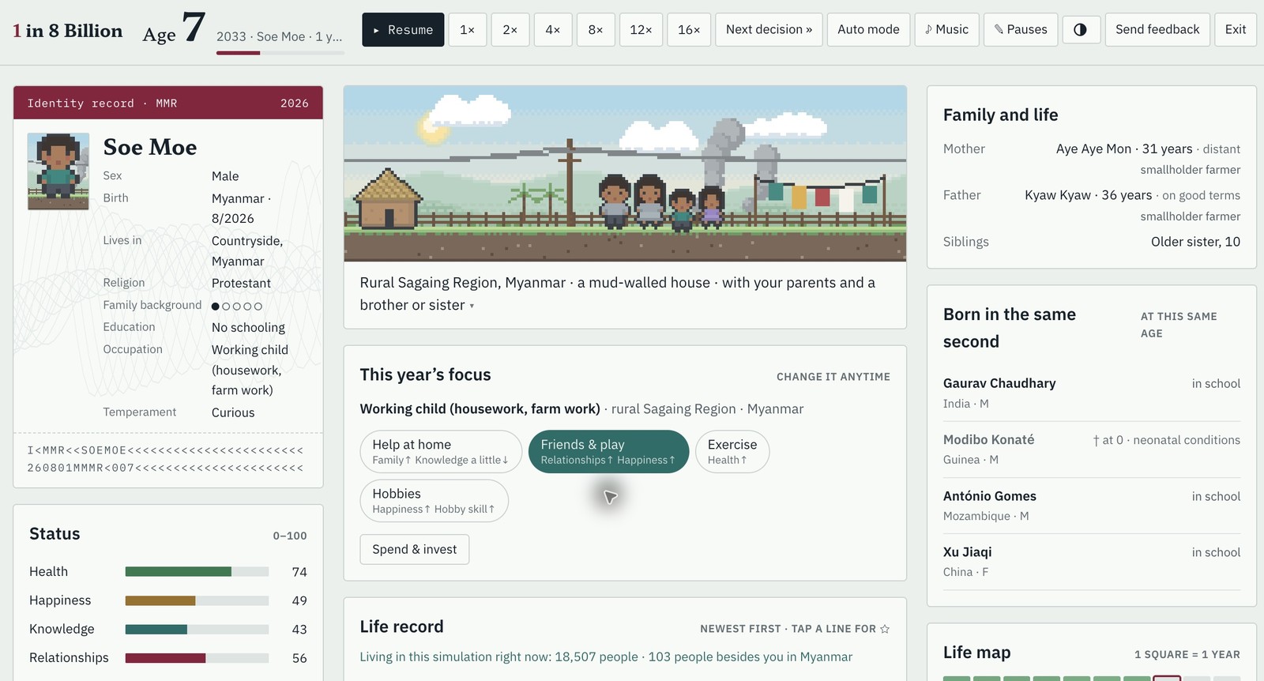Click the machine-readable code I<MMR<<SOEMOE line
The width and height of the screenshot is (1264, 681).
click(166, 450)
